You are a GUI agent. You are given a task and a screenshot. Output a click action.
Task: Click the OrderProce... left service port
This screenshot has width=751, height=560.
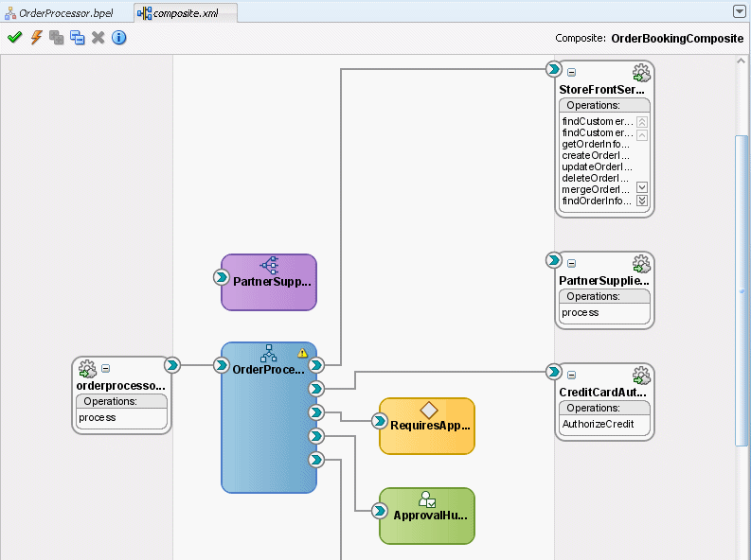click(x=222, y=365)
